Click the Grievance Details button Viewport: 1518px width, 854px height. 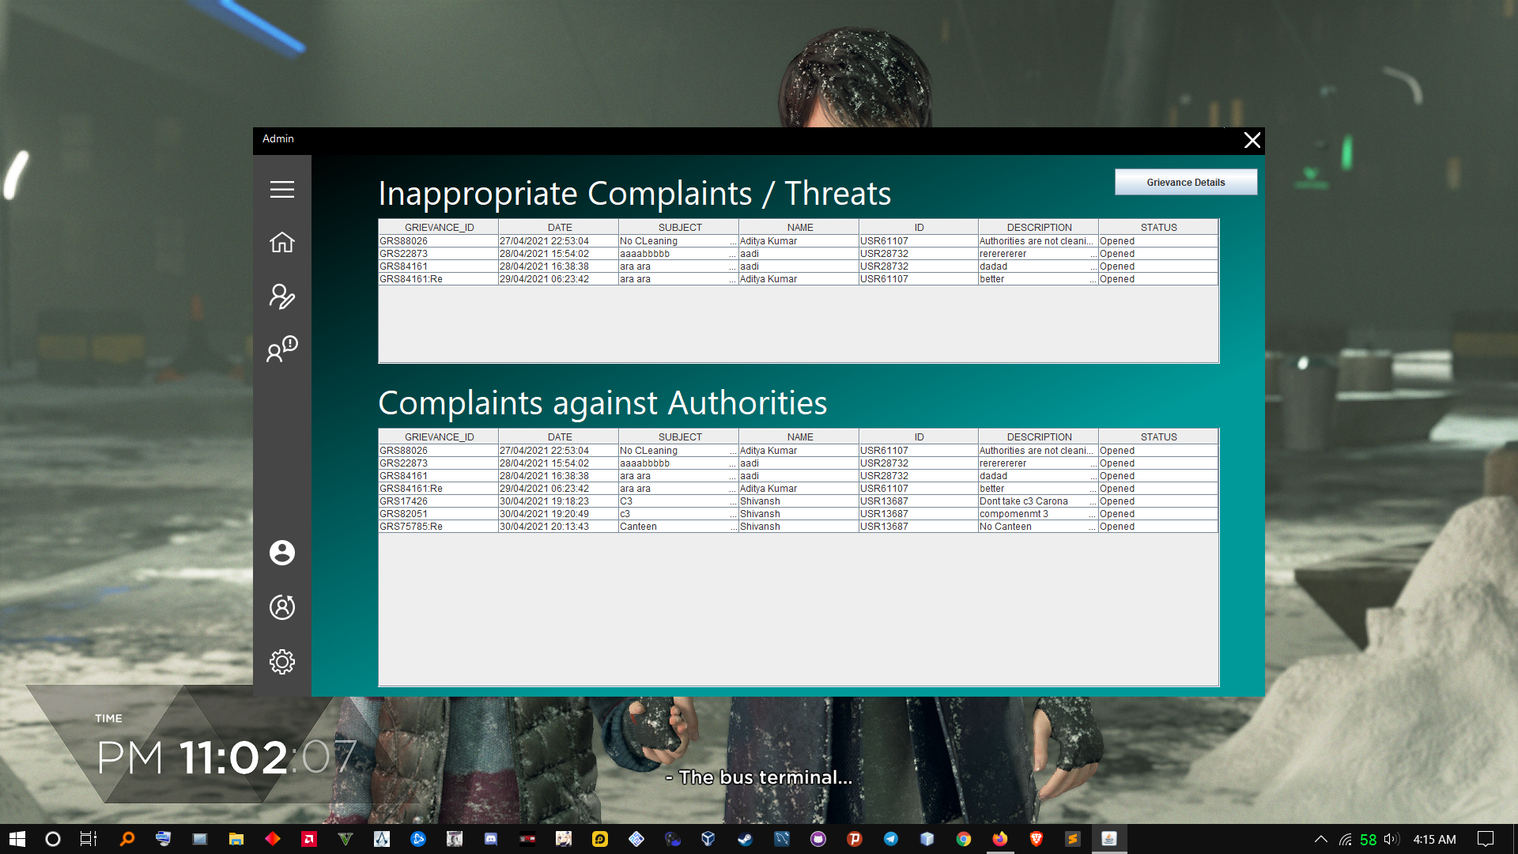click(1185, 183)
